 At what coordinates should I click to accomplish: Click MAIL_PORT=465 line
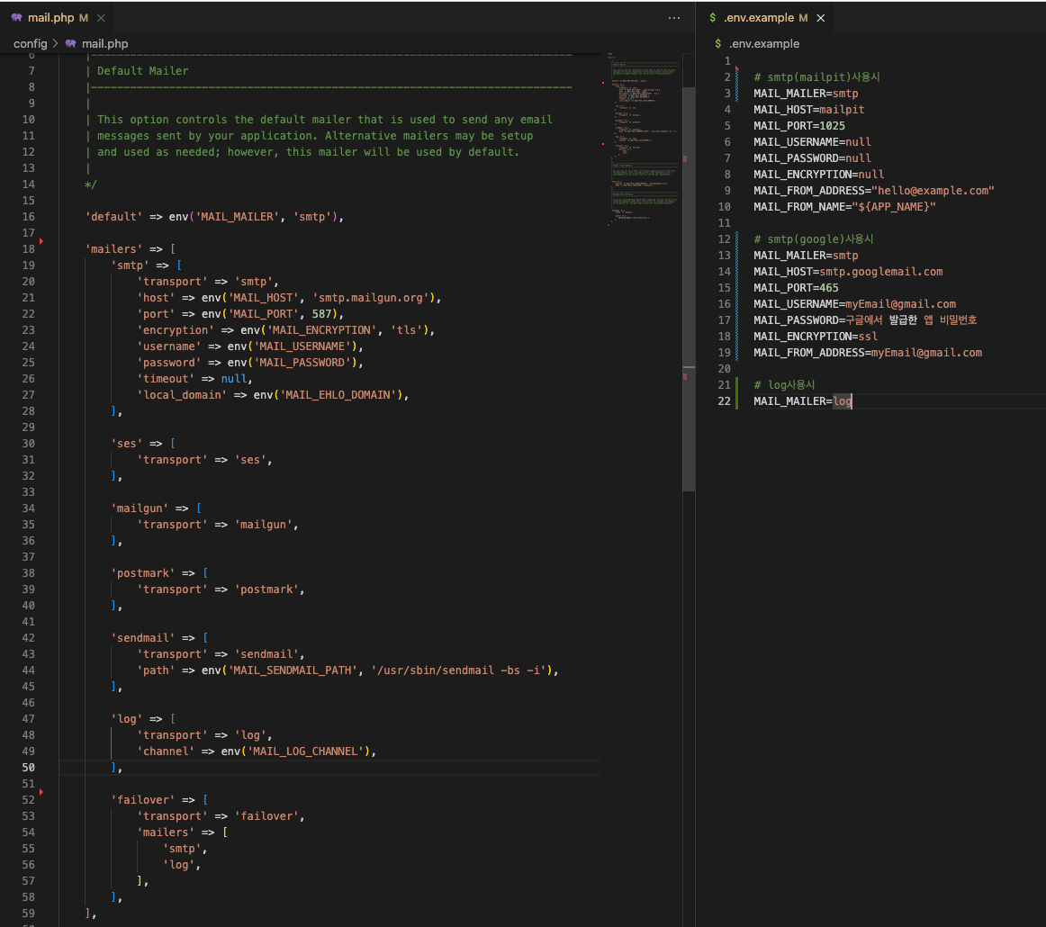(x=796, y=288)
